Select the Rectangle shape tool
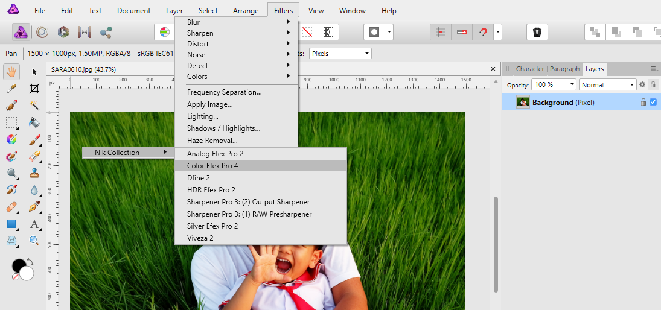The image size is (661, 310). pyautogui.click(x=11, y=224)
